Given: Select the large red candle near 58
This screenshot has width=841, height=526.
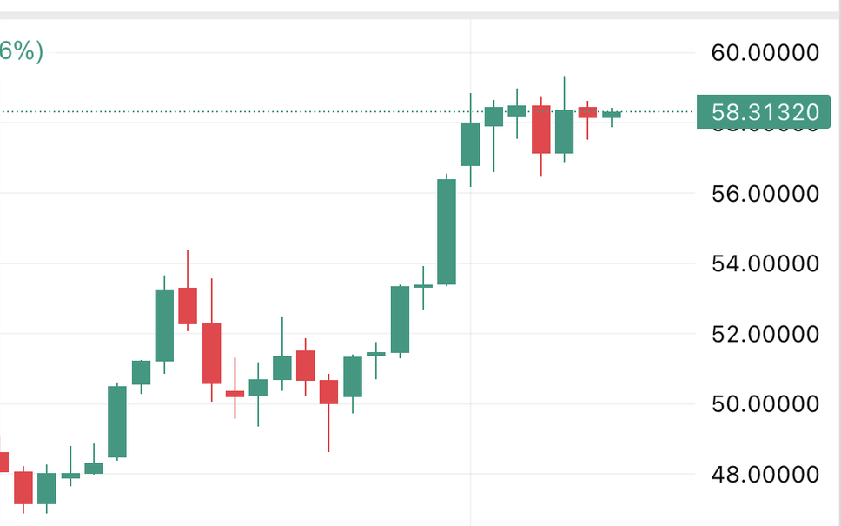Looking at the screenshot, I should [x=541, y=130].
